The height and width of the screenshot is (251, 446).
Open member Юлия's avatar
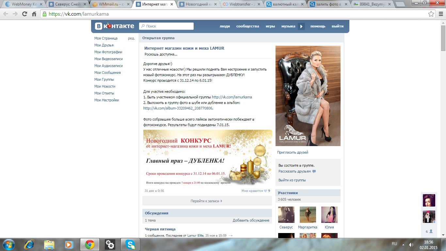point(329,215)
